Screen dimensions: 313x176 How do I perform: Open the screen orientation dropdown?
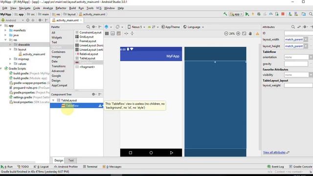[119, 27]
